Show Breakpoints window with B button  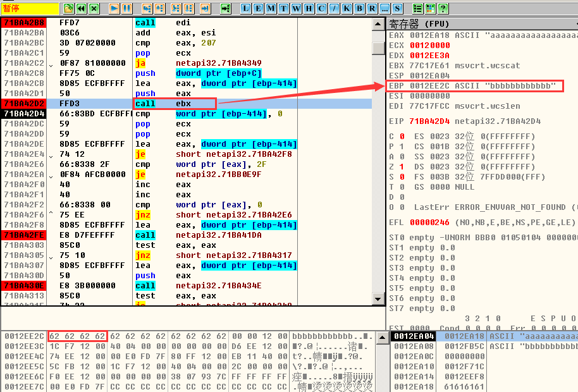pyautogui.click(x=359, y=9)
